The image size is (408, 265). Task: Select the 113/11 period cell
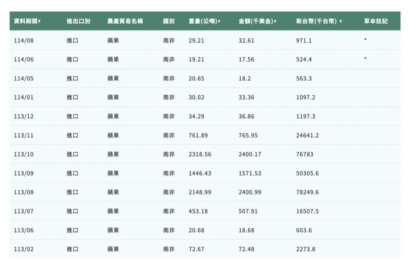click(x=24, y=135)
